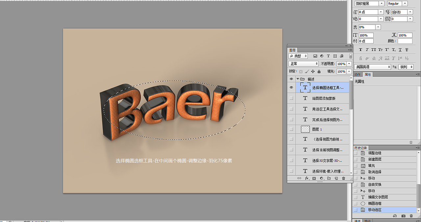The width and height of the screenshot is (421, 222).
Task: Select the 编辑文字图层 history state
Action: [x=384, y=197]
